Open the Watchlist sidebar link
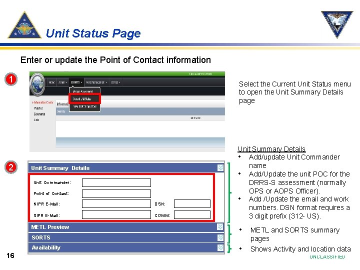 click(38, 108)
